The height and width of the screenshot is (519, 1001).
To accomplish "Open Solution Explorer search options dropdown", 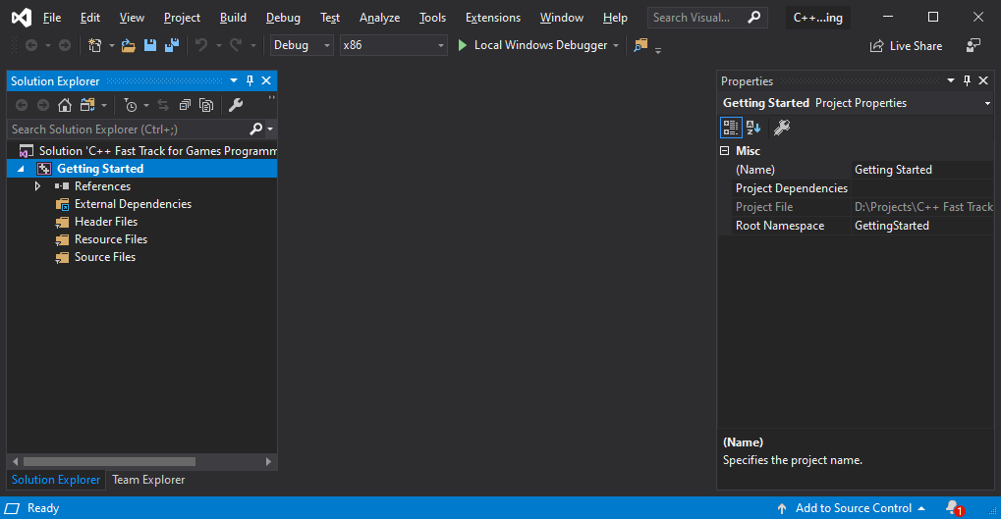I will 270,129.
